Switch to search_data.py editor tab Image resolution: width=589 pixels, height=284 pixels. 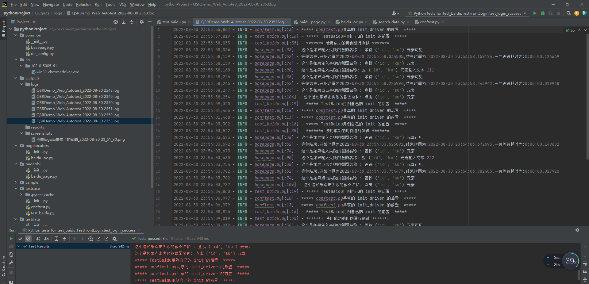click(x=391, y=22)
